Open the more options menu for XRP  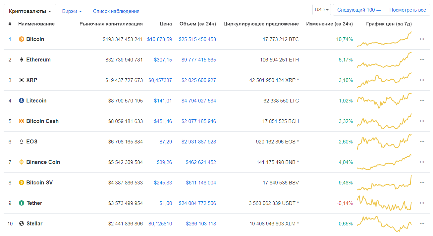point(422,80)
